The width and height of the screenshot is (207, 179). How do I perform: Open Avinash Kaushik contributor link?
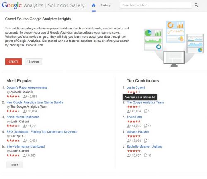(138, 132)
